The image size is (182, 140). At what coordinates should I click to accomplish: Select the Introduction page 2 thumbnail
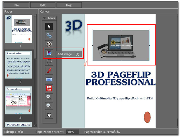coord(18,65)
